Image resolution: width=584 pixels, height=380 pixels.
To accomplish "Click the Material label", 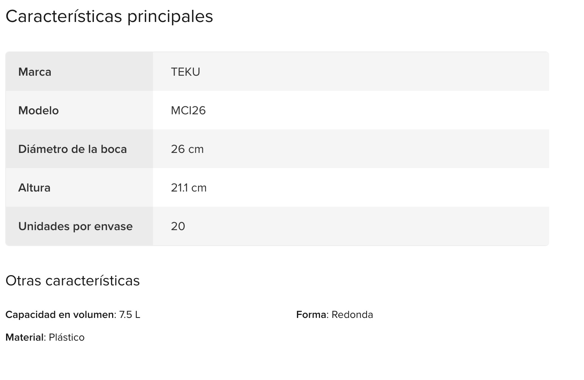I will 25,338.
